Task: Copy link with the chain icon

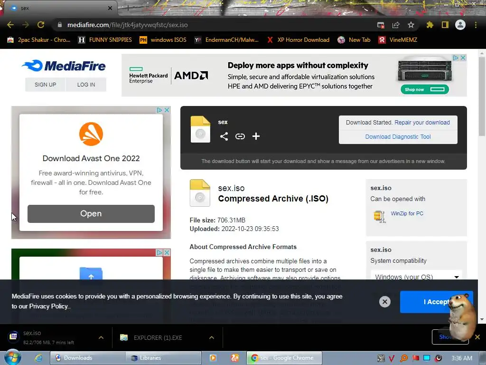Action: 240,136
